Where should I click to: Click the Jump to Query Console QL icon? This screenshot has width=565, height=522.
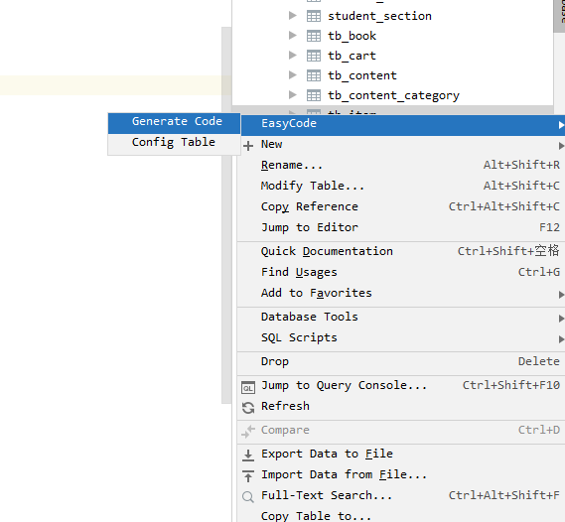point(248,388)
